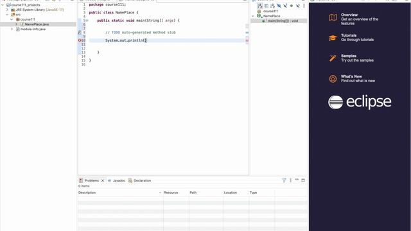Click the JRE System Library icon
Image resolution: width=411 pixels, height=231 pixels.
pyautogui.click(x=13, y=10)
